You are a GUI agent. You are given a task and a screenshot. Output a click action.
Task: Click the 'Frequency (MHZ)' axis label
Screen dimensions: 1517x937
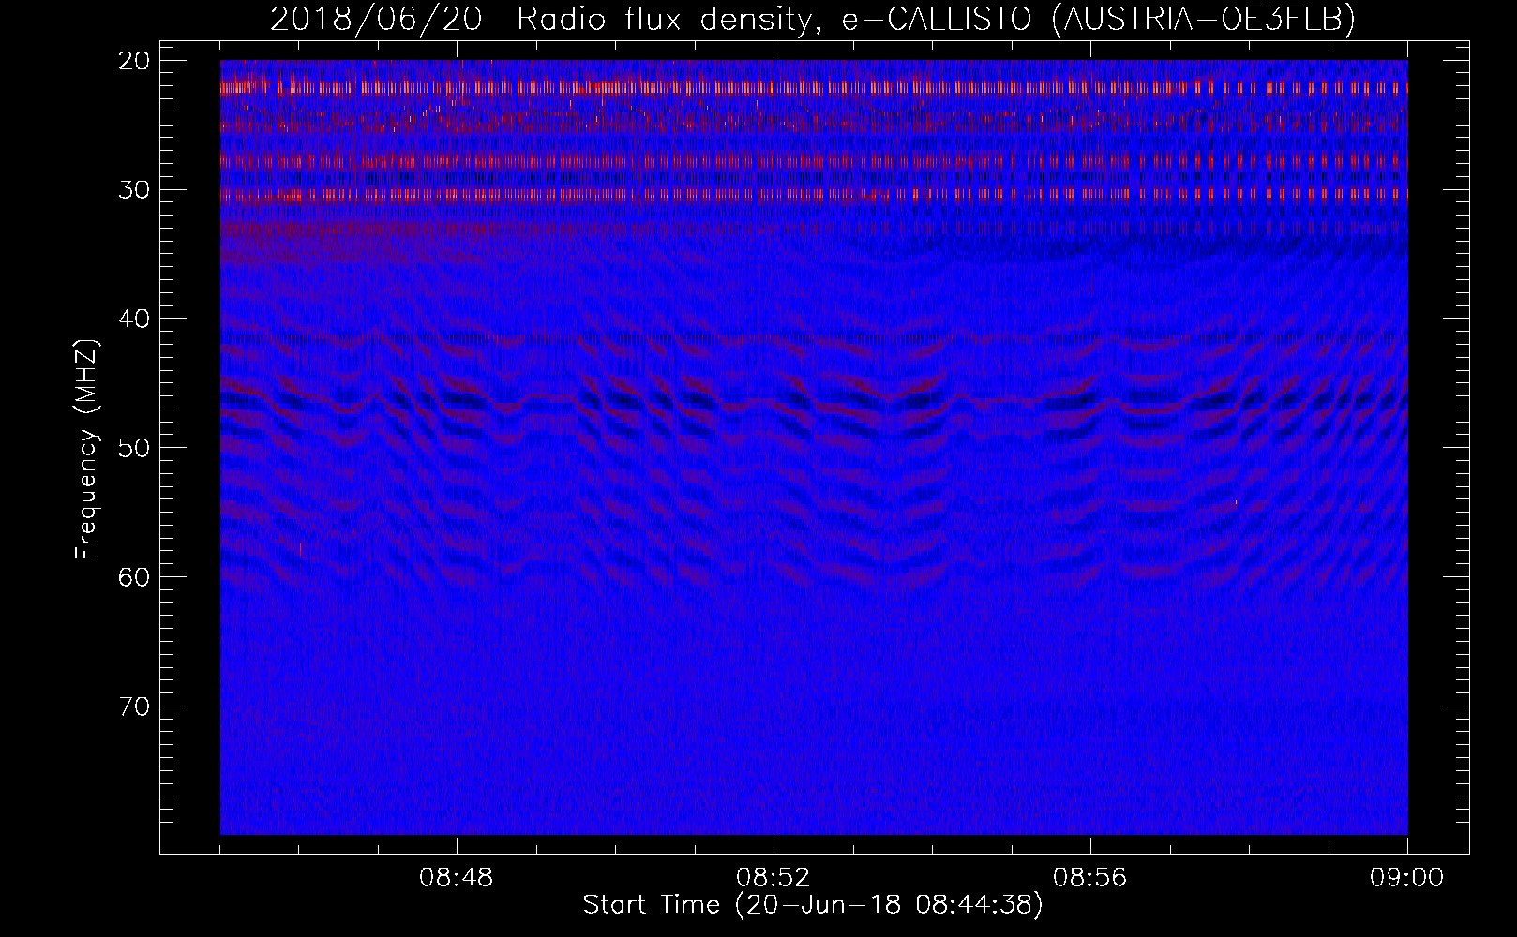87,450
